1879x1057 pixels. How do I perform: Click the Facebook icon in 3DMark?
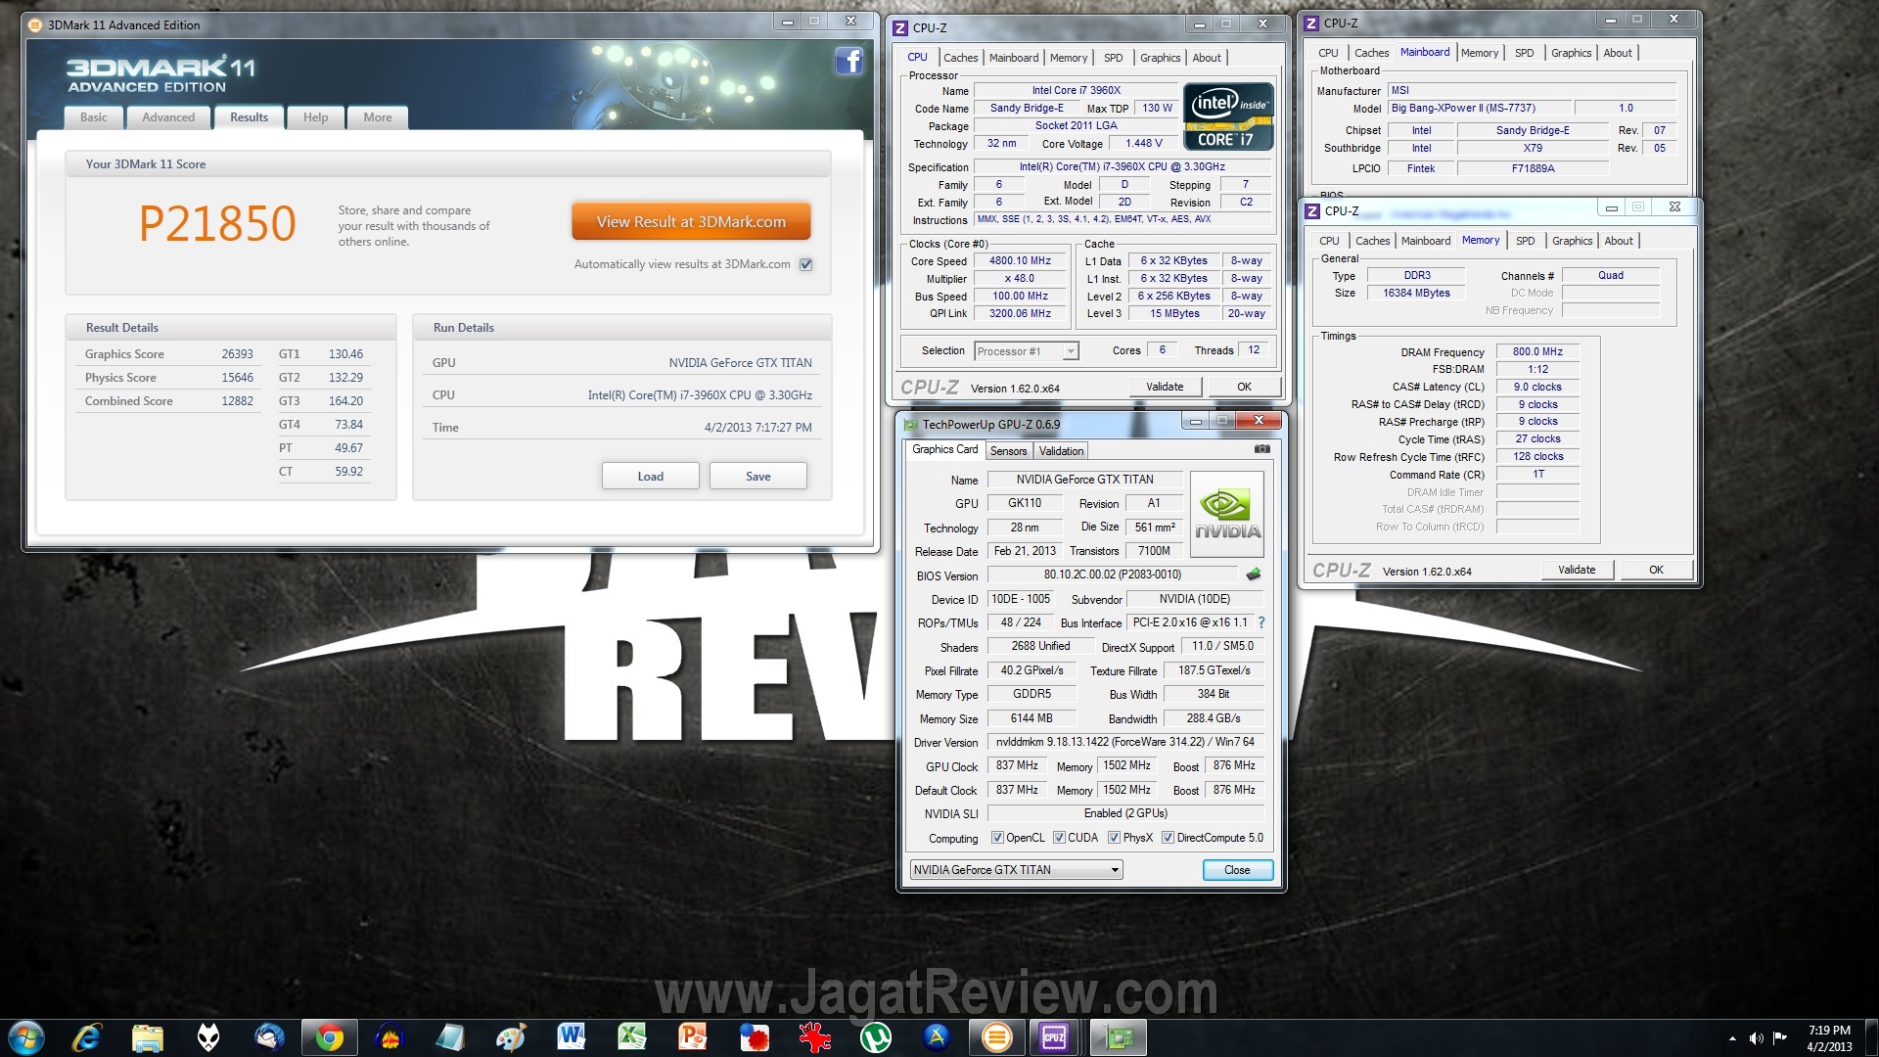(x=848, y=62)
